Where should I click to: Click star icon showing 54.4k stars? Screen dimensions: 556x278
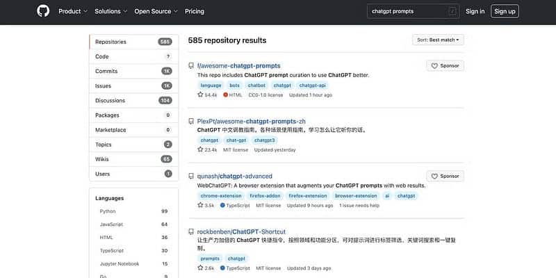pyautogui.click(x=200, y=95)
